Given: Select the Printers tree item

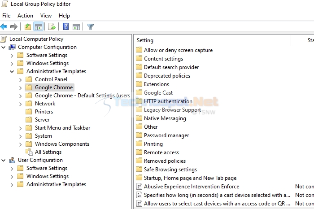Looking at the screenshot, I should (44, 112).
